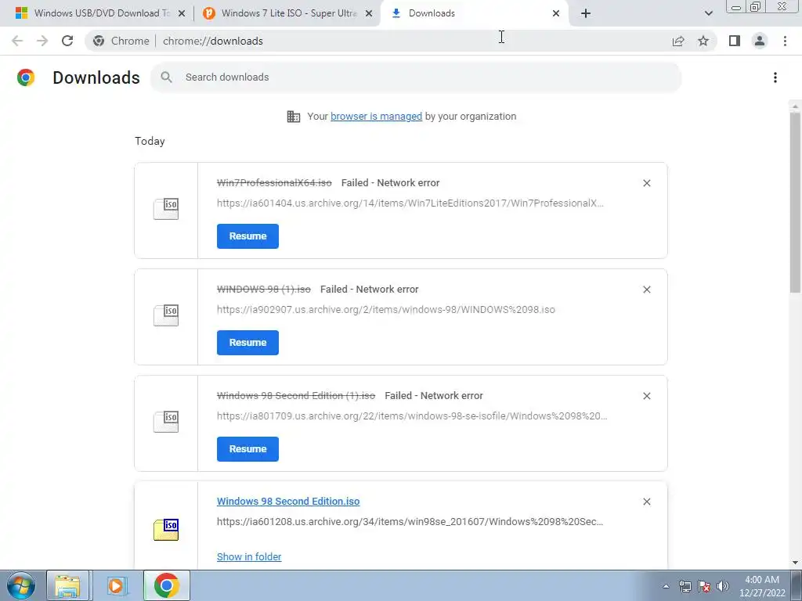Remove Windows 98 Second Edition (1).iso entry
This screenshot has width=802, height=601.
pos(646,395)
